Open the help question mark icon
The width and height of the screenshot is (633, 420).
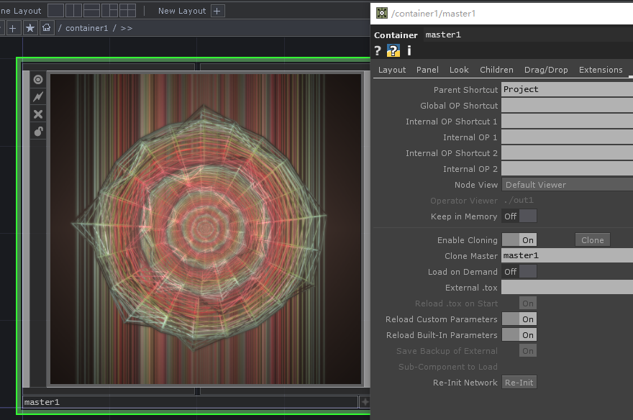(x=377, y=50)
